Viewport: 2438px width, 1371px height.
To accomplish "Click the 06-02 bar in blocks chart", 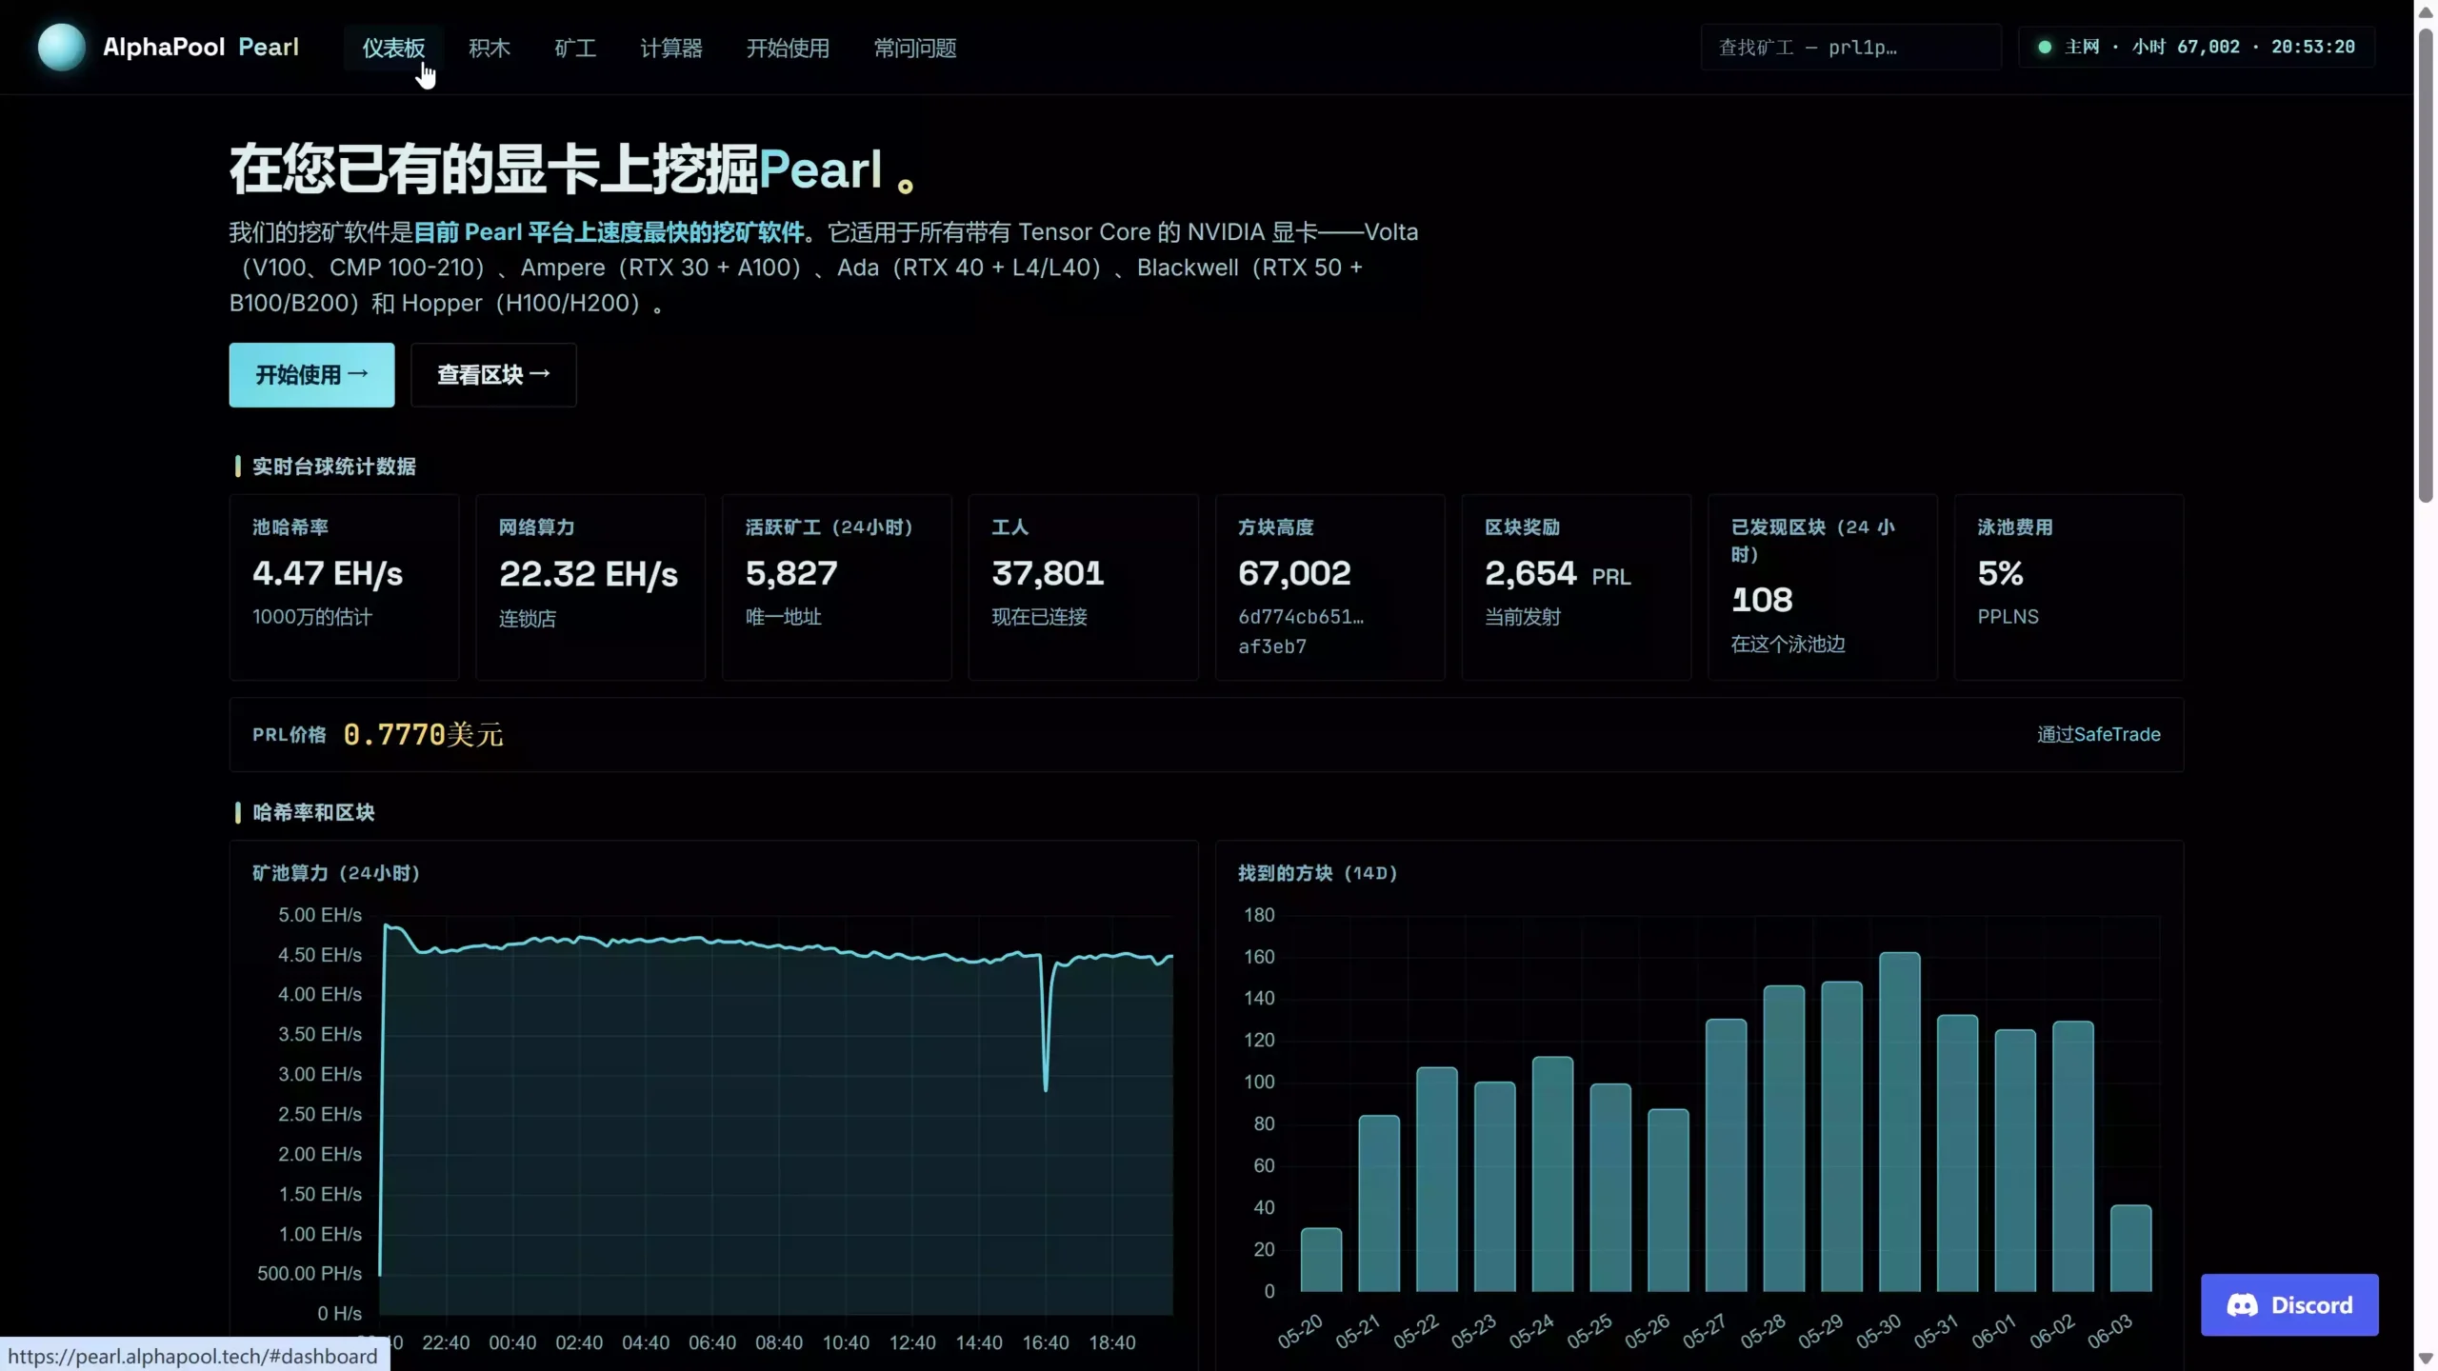I will [x=2072, y=1156].
